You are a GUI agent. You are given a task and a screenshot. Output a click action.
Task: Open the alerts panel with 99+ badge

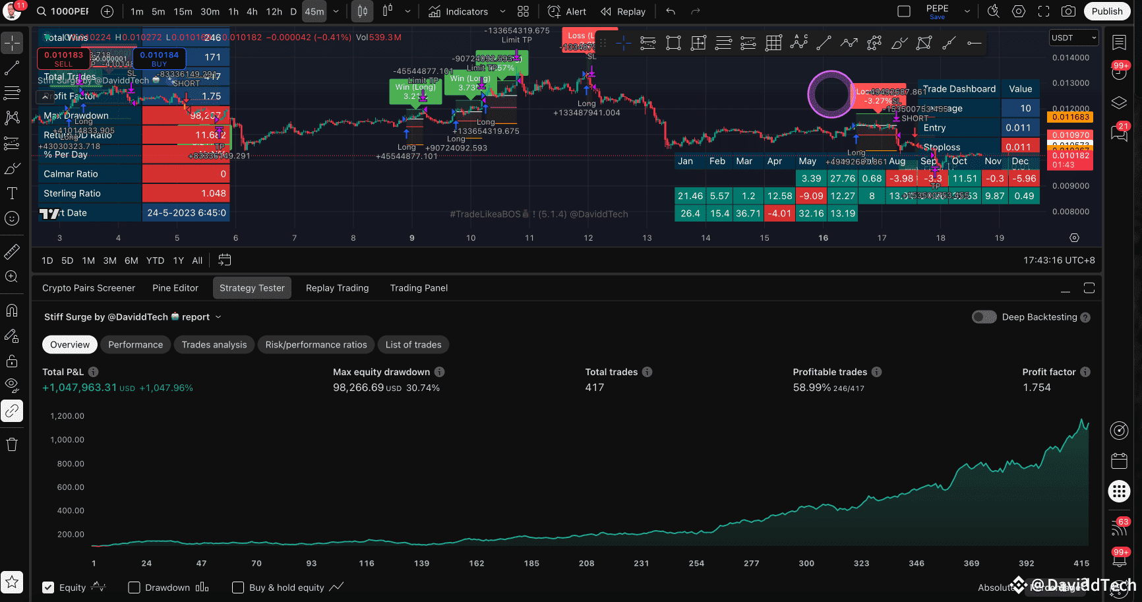(x=1119, y=71)
